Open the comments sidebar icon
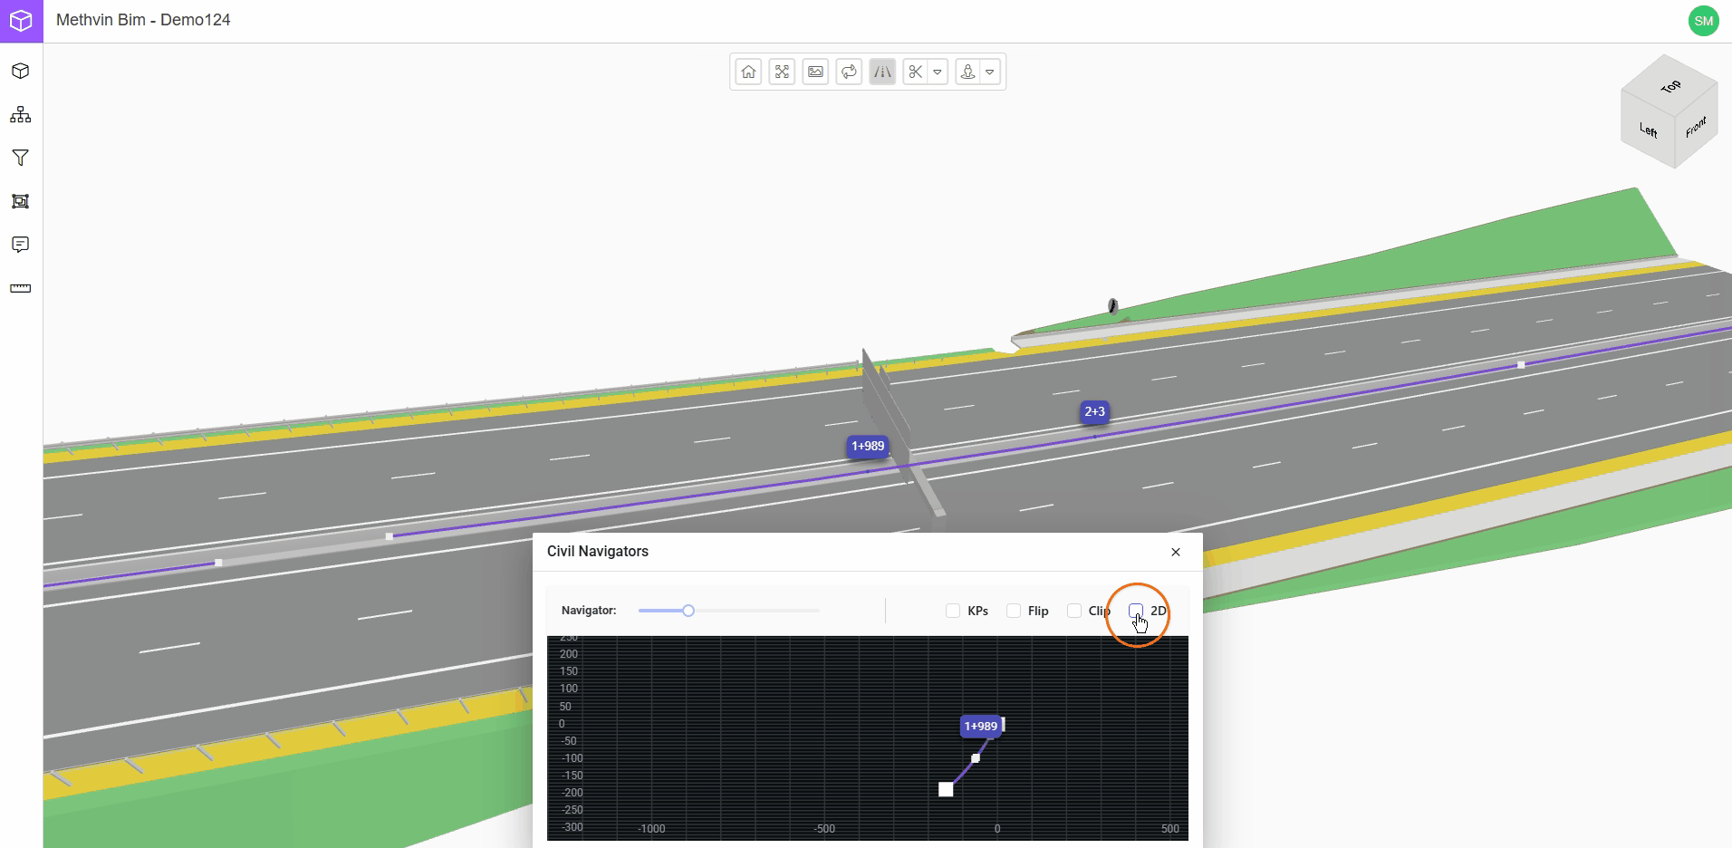The image size is (1732, 848). (x=21, y=245)
